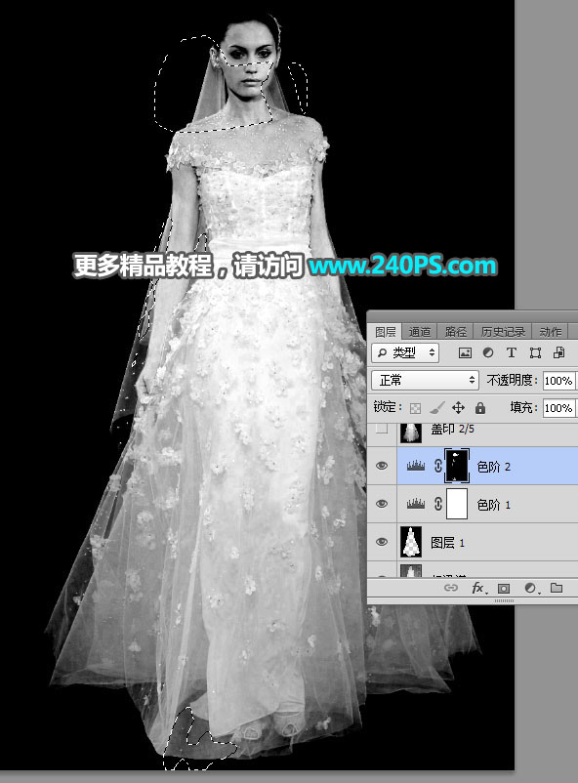The height and width of the screenshot is (783, 578).
Task: Click Levels adjustment icon of 色阶 2
Action: (x=416, y=466)
